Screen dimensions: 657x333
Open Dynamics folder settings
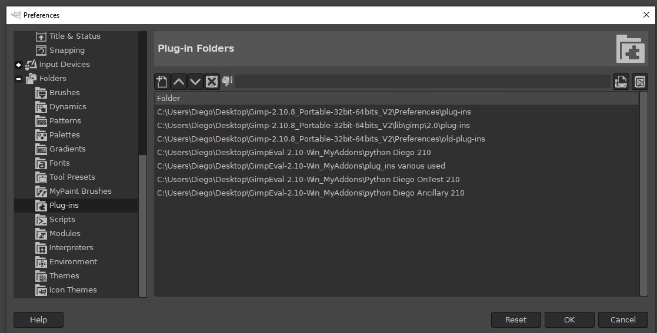point(68,107)
